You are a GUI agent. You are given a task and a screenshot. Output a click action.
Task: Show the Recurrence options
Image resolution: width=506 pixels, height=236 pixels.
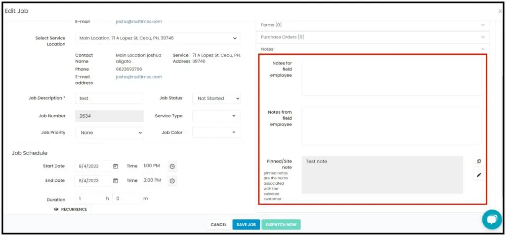(71, 209)
